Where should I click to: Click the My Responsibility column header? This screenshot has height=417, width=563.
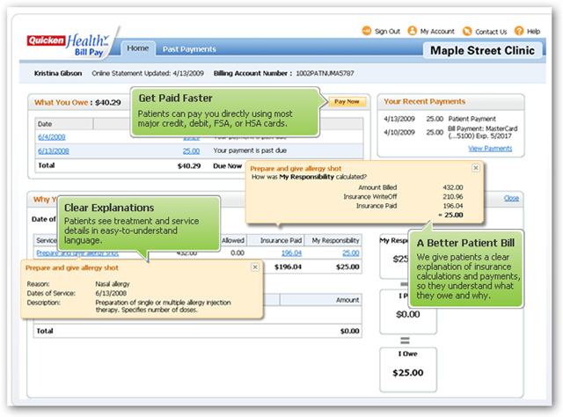(x=333, y=240)
